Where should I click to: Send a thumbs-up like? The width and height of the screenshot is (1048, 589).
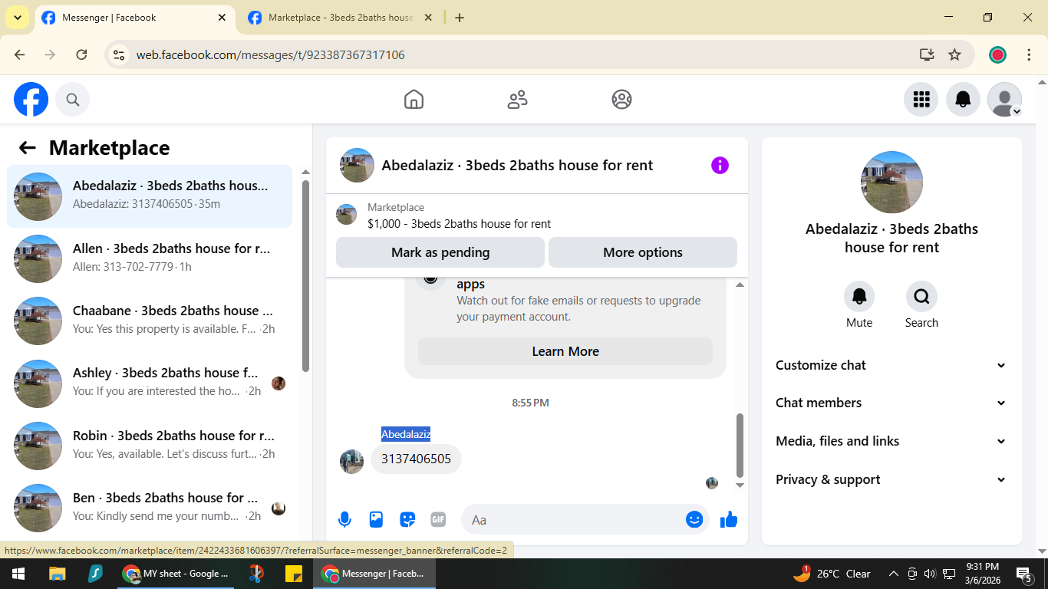click(x=729, y=519)
